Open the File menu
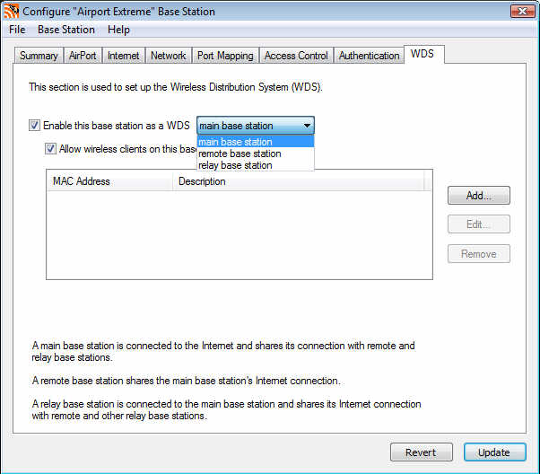Image resolution: width=540 pixels, height=474 pixels. 17,30
